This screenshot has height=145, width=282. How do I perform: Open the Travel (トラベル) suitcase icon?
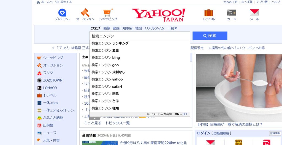[x=209, y=13]
